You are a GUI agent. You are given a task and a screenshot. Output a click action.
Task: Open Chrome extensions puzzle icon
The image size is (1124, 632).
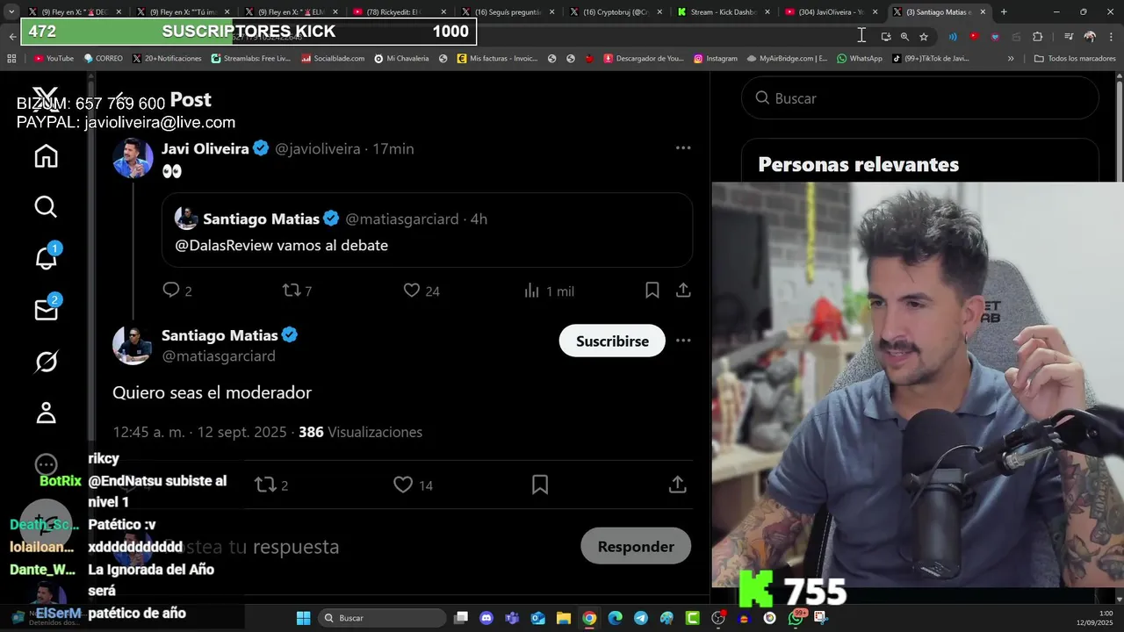point(1038,37)
